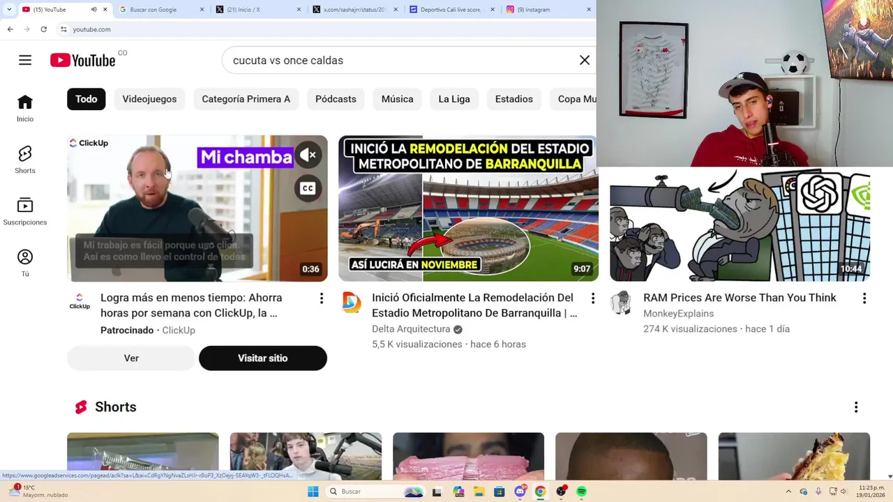Image resolution: width=893 pixels, height=502 pixels.
Task: Filter results by Pódcasts
Action: [x=336, y=99]
